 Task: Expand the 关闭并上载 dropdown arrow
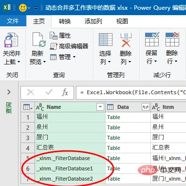(x=19, y=62)
